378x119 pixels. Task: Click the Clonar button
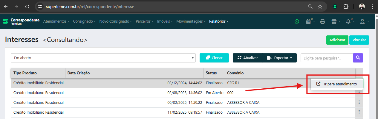point(214,58)
